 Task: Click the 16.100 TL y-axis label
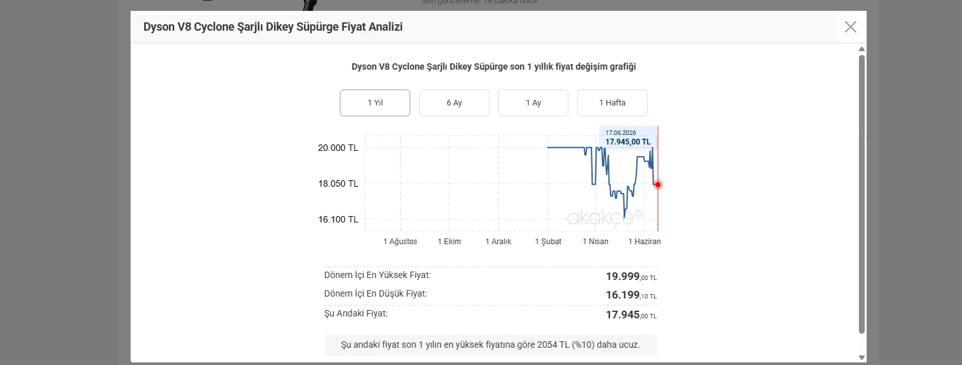point(338,219)
